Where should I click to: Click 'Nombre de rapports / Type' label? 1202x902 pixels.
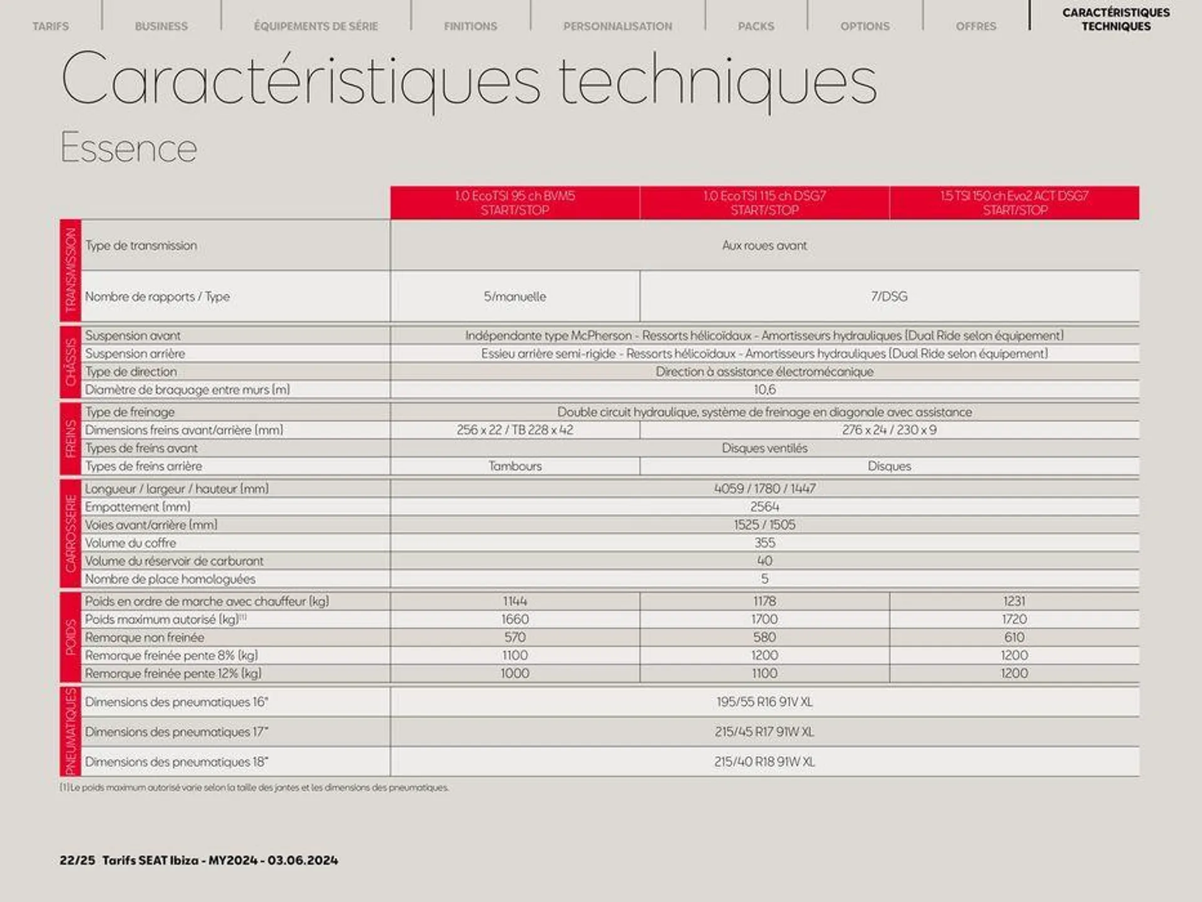[157, 297]
